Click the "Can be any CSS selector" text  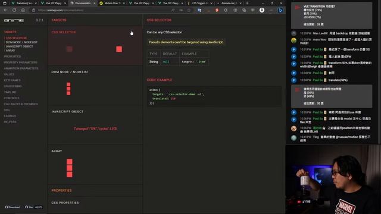point(164,32)
